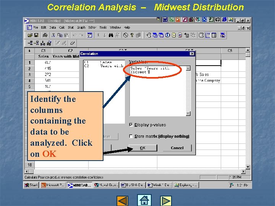Switch to the MINITAB taskbar button

click(79, 185)
